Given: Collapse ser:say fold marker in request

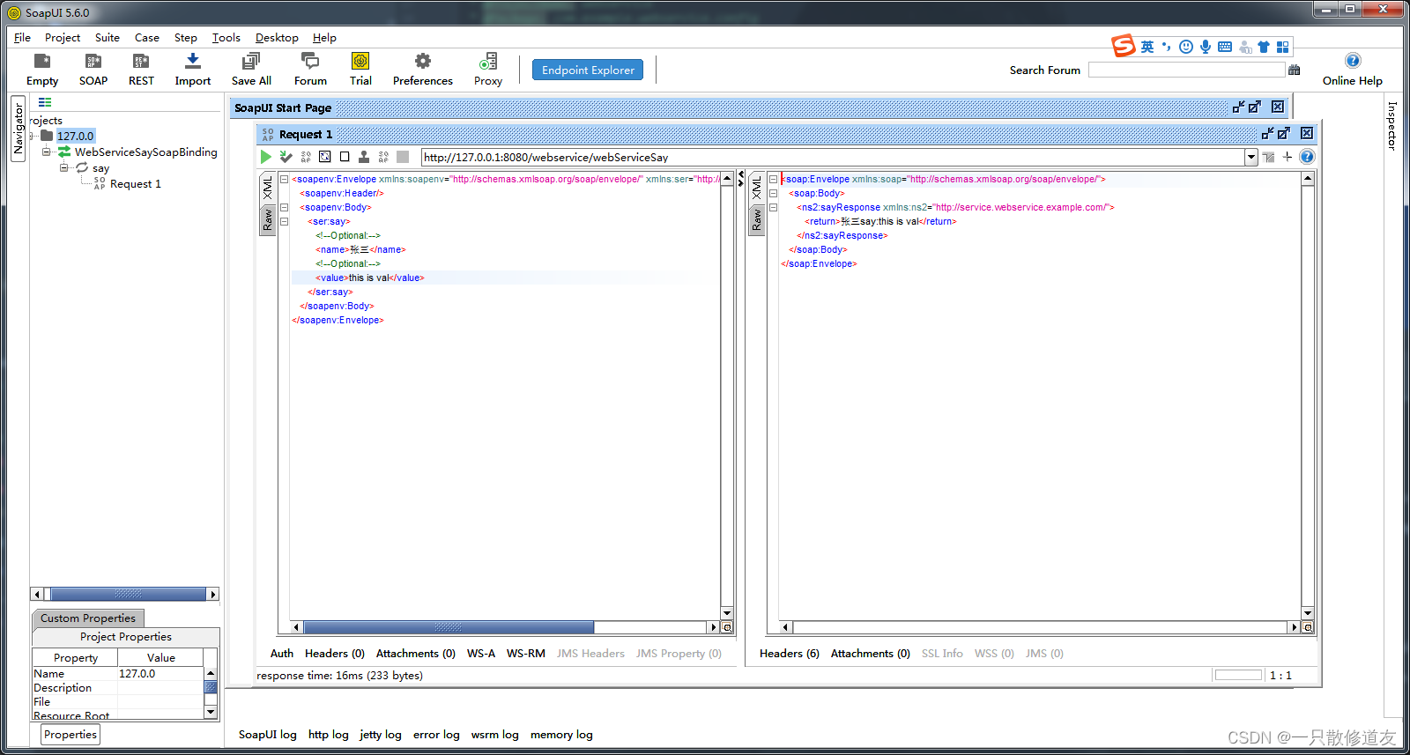Looking at the screenshot, I should [x=285, y=221].
